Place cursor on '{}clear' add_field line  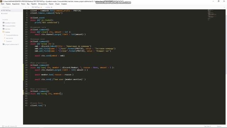[73, 51]
